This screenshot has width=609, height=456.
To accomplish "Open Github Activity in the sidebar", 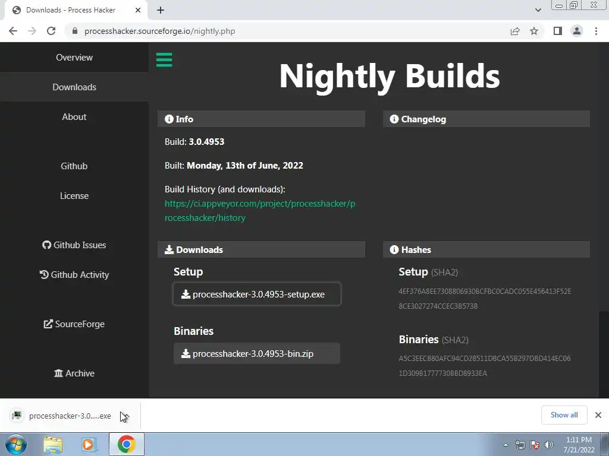I will click(74, 275).
